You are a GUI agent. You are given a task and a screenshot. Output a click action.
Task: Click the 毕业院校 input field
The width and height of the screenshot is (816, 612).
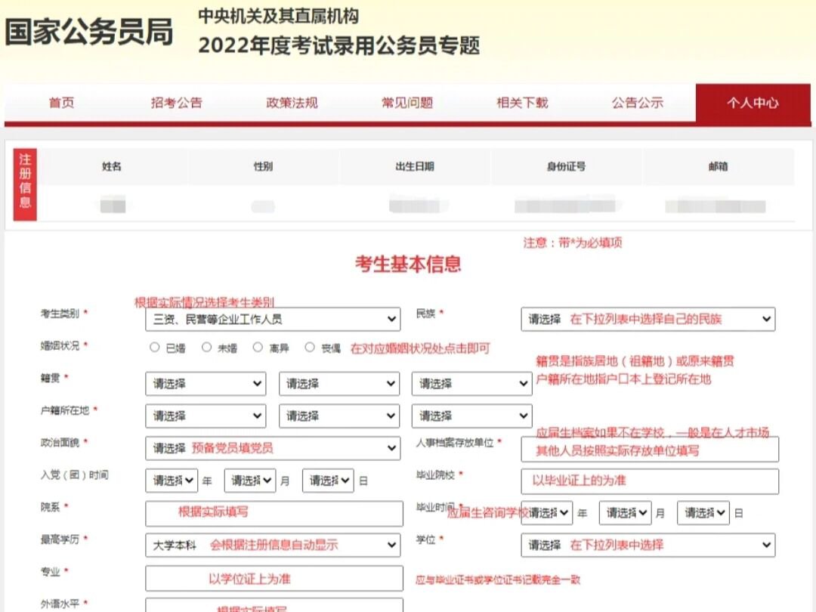(650, 481)
